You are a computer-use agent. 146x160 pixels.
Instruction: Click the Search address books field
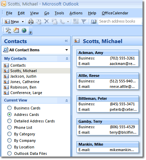tap(120, 21)
